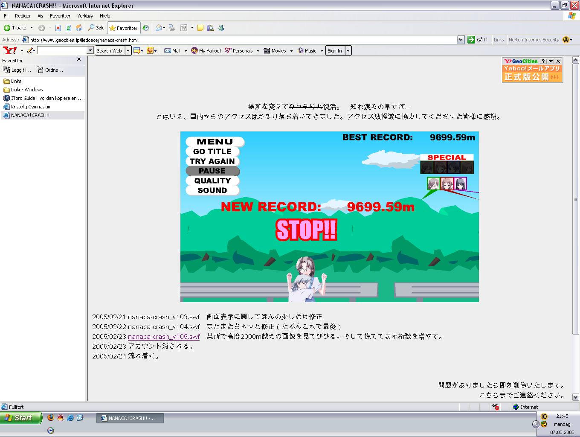
Task: Open the Linker Windows favorites folder
Action: [23, 90]
